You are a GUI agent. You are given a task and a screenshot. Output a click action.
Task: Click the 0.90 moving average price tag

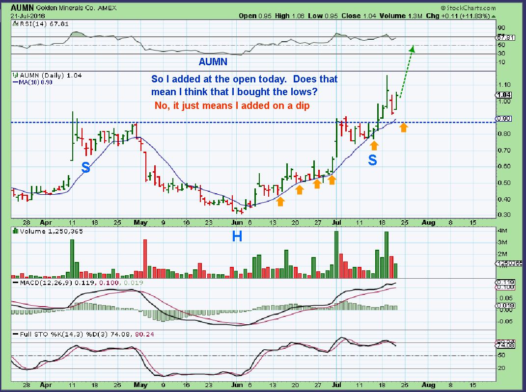point(504,119)
